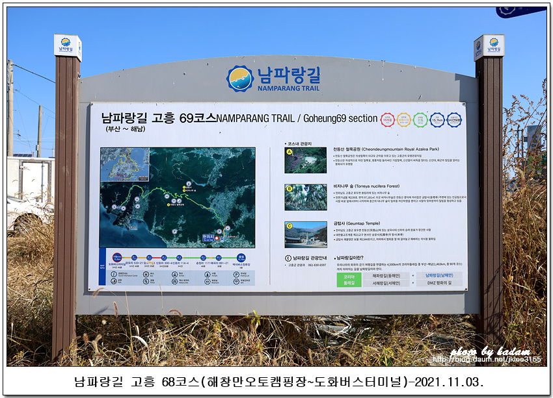This screenshot has width=553, height=398.
Task: Click the Tourist Information Center legend icon
Action: pos(114,274)
